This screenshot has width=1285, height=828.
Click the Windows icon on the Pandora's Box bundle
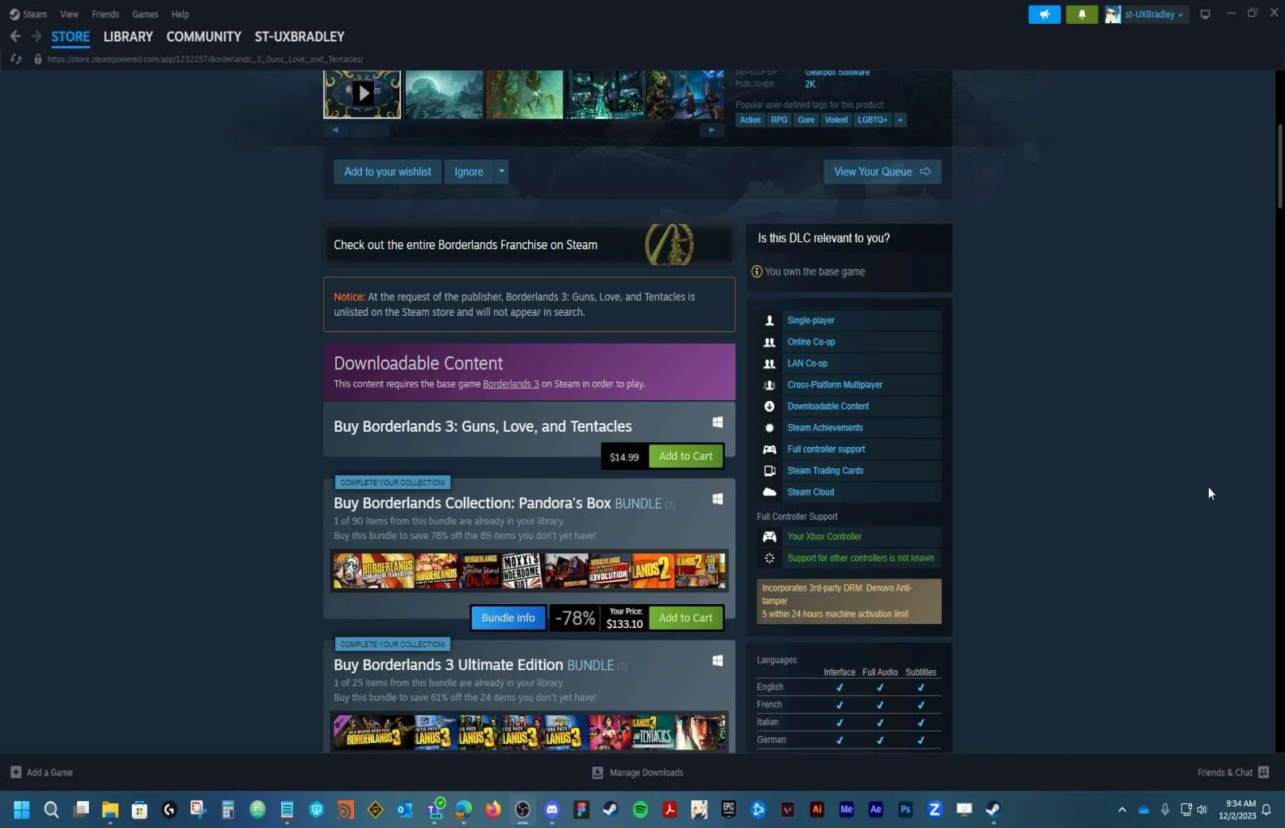pos(717,499)
